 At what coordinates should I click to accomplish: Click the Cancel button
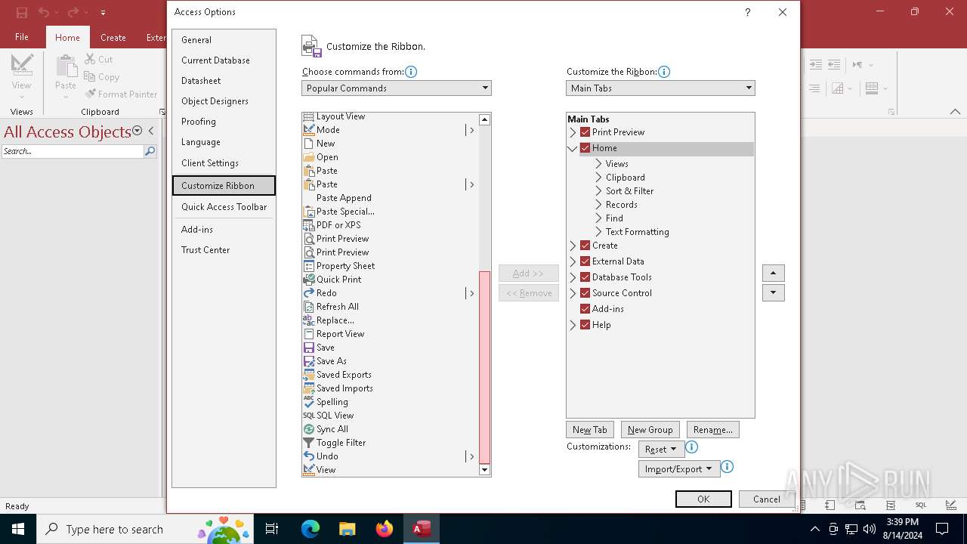click(x=766, y=499)
